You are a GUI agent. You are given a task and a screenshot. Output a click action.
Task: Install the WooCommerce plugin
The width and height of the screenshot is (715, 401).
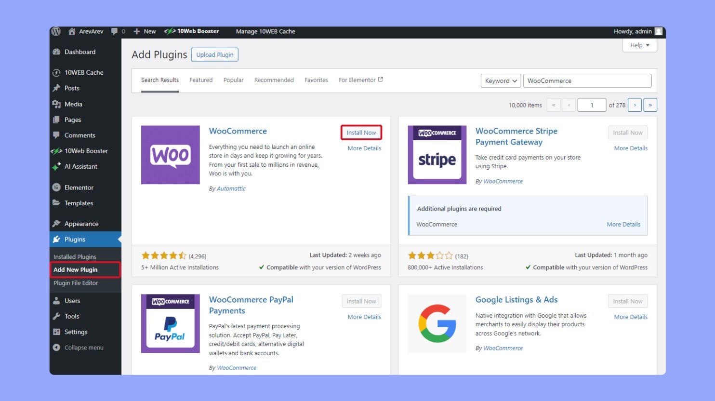361,132
